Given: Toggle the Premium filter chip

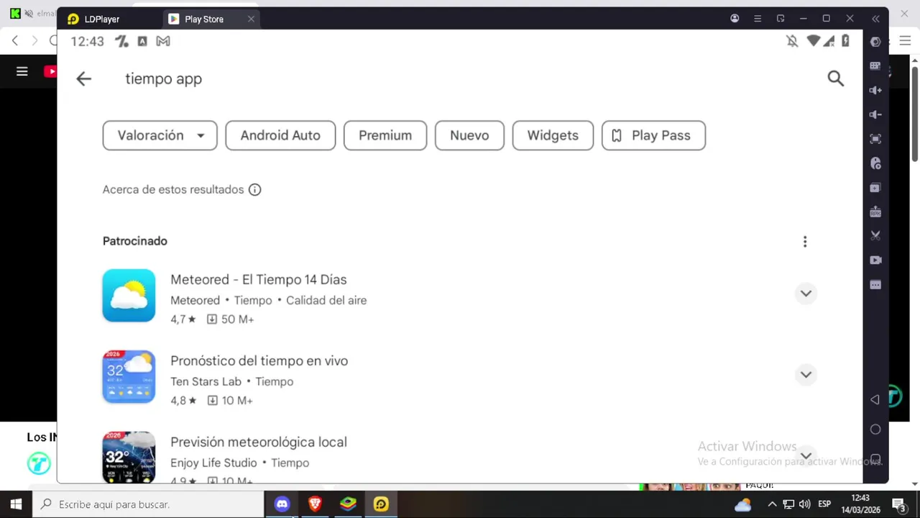Looking at the screenshot, I should pos(385,135).
